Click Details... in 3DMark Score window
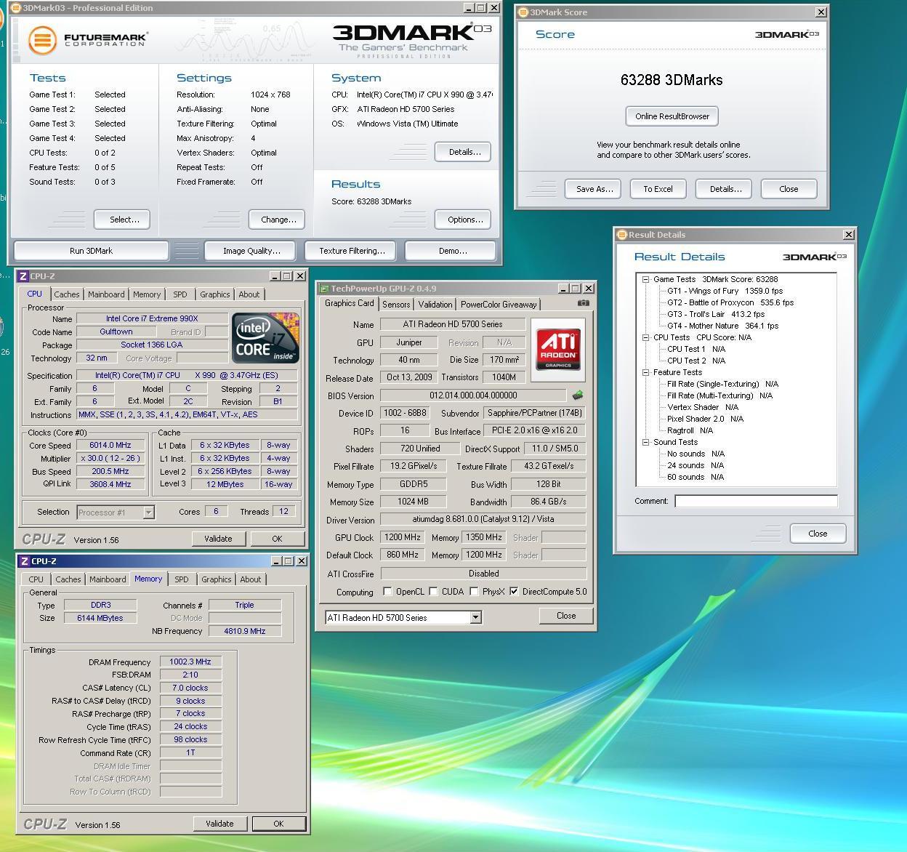907x852 pixels. (725, 189)
